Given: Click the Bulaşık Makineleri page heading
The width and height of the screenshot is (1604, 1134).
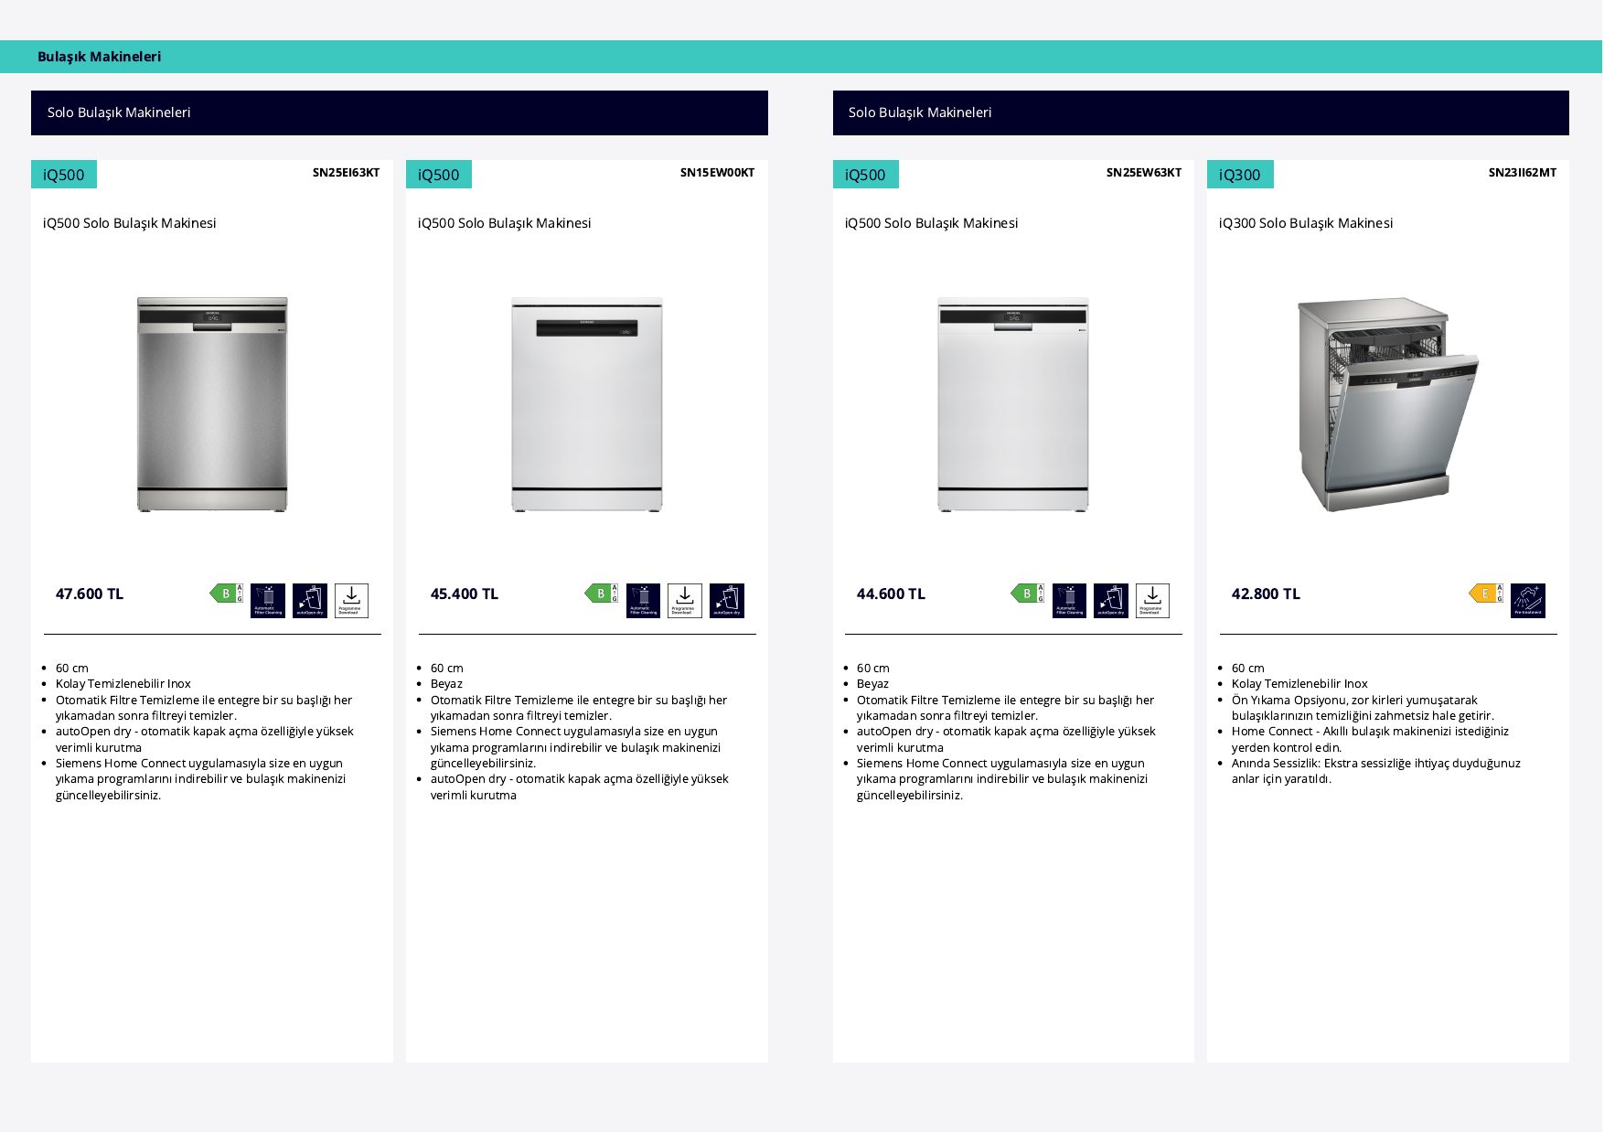Looking at the screenshot, I should coord(100,57).
